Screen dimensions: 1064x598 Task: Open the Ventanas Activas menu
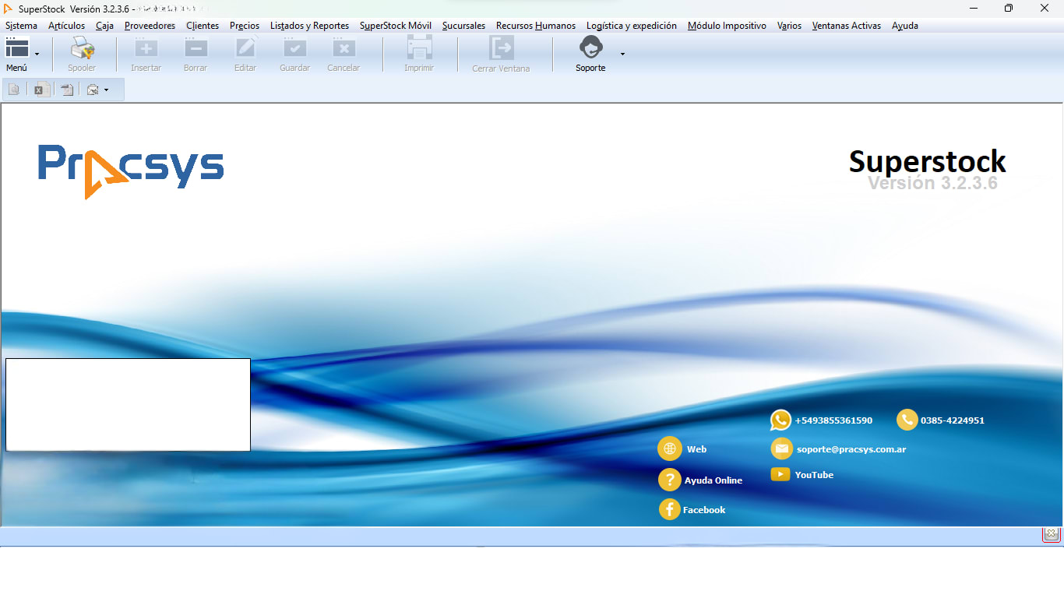(846, 26)
